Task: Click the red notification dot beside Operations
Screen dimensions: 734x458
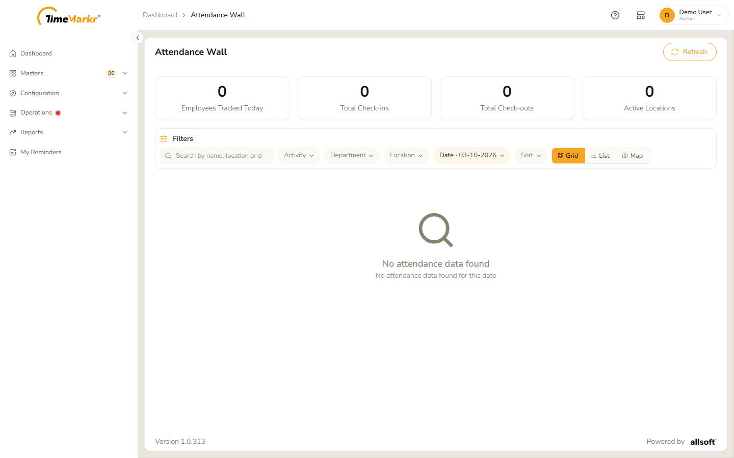Action: tap(58, 113)
